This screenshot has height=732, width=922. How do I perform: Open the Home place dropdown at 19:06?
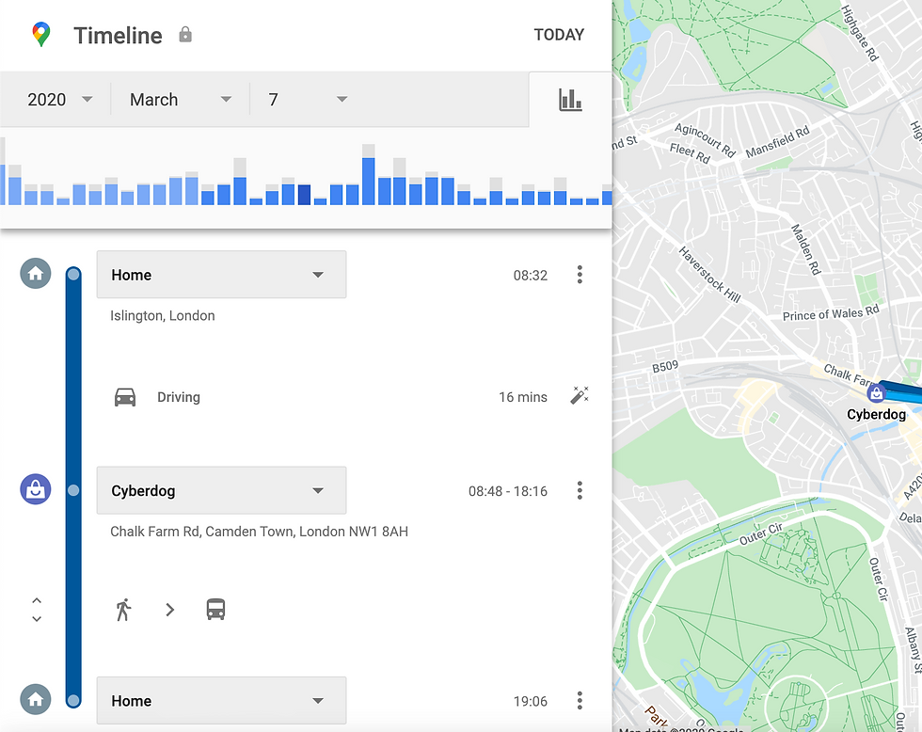[222, 700]
